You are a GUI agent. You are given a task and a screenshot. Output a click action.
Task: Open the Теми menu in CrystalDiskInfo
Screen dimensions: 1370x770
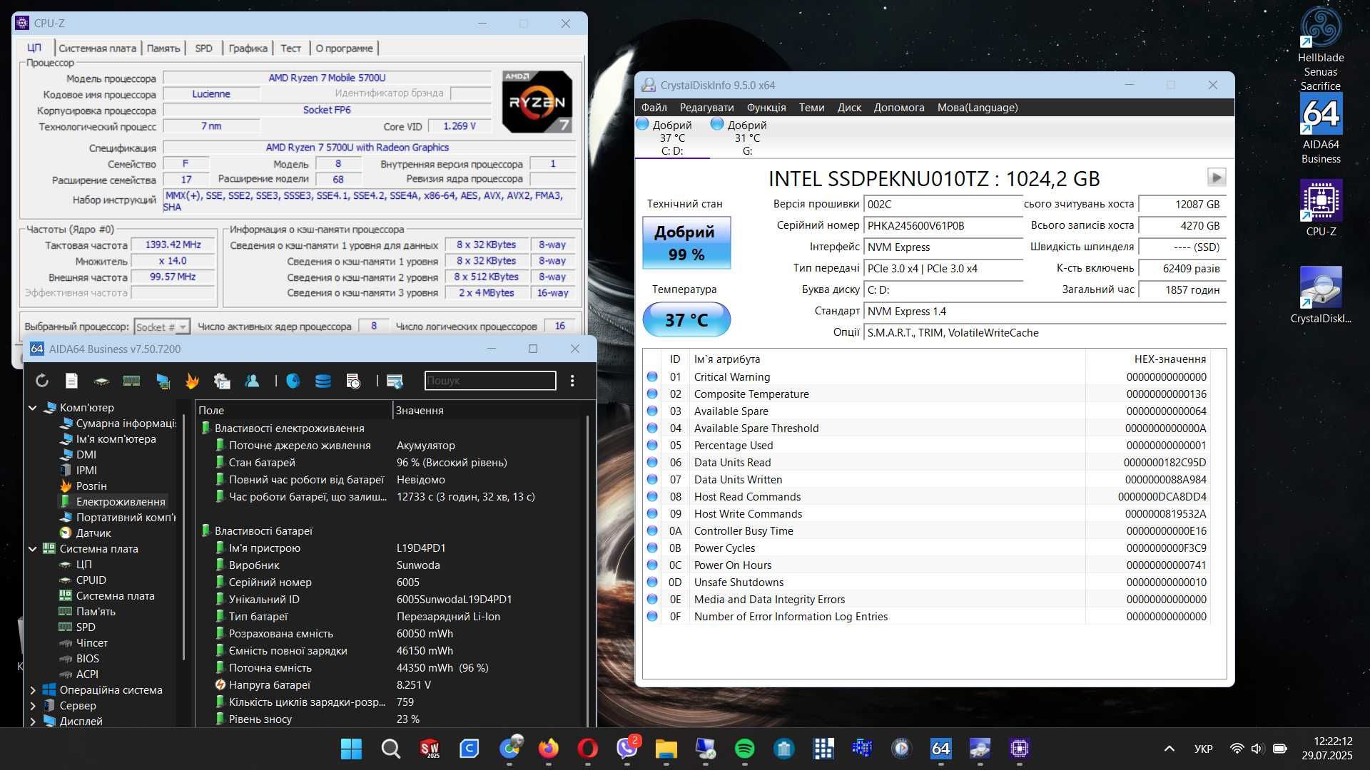(811, 108)
